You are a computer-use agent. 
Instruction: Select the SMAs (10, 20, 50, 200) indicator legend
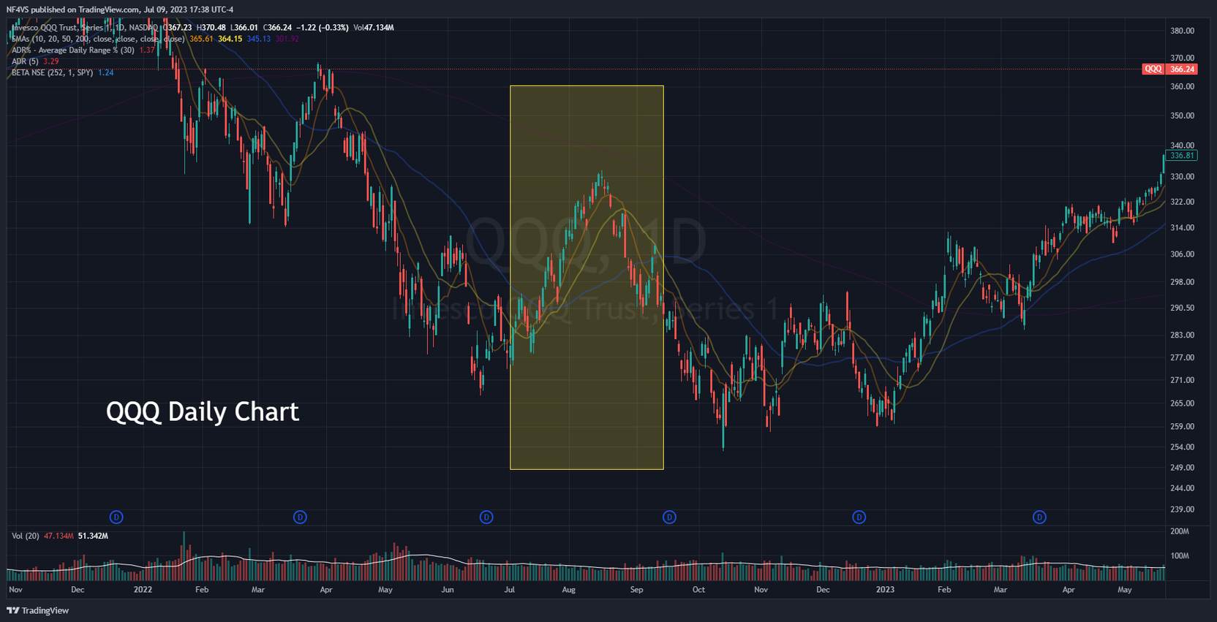click(x=98, y=39)
